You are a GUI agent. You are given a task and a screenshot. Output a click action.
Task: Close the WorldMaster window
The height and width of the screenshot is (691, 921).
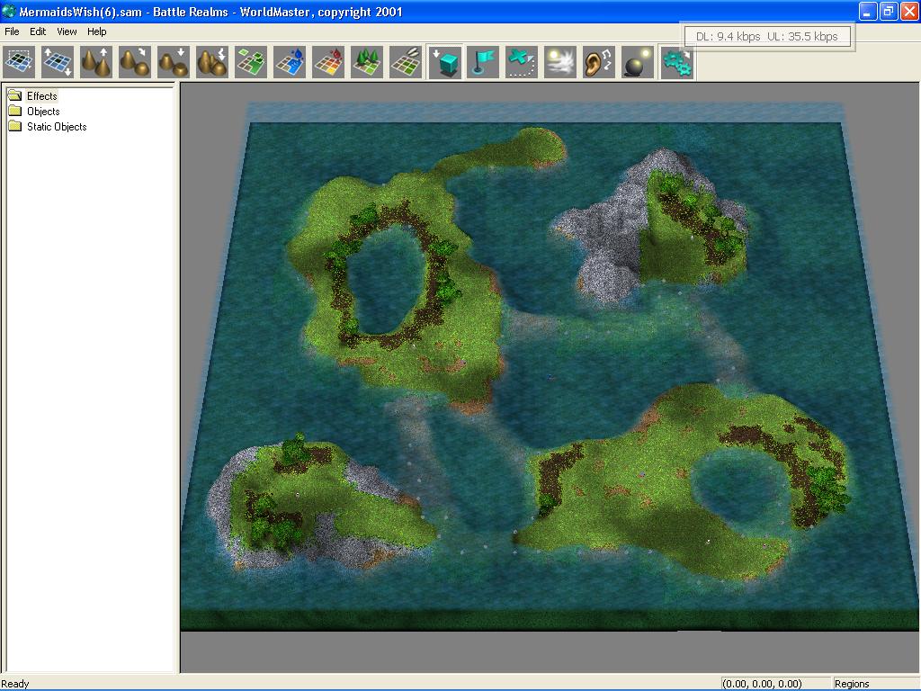pyautogui.click(x=910, y=11)
